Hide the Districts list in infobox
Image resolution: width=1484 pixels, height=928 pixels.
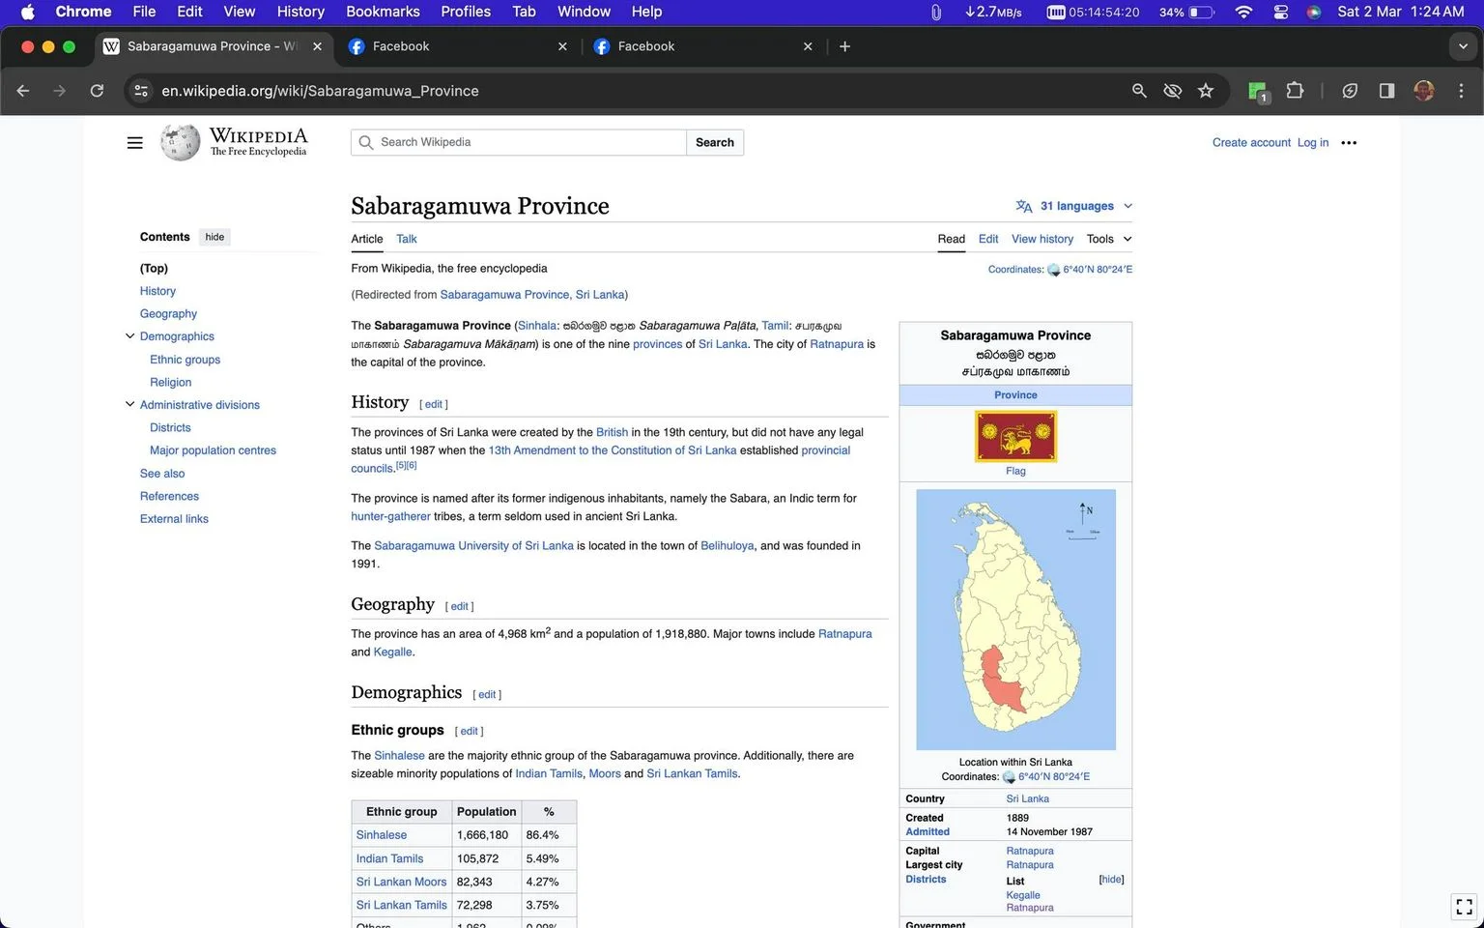1111,880
